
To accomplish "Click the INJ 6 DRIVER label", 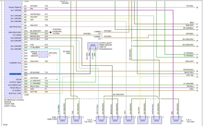I will point(16,38).
